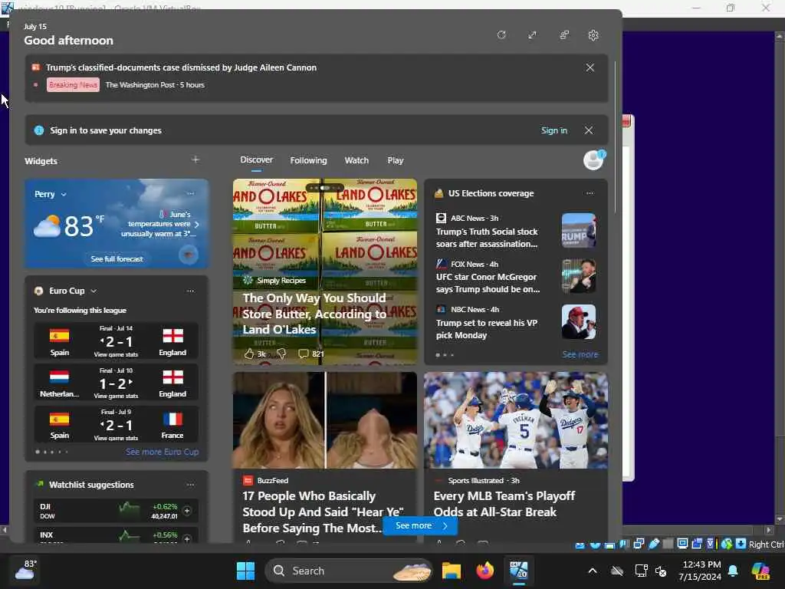Switch to the Following tab

[x=308, y=160]
